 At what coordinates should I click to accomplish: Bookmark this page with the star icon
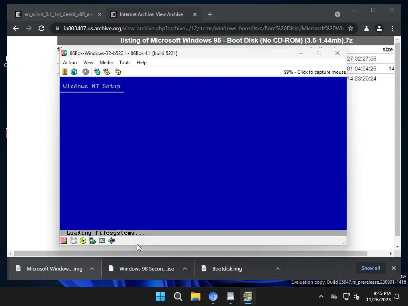[351, 28]
